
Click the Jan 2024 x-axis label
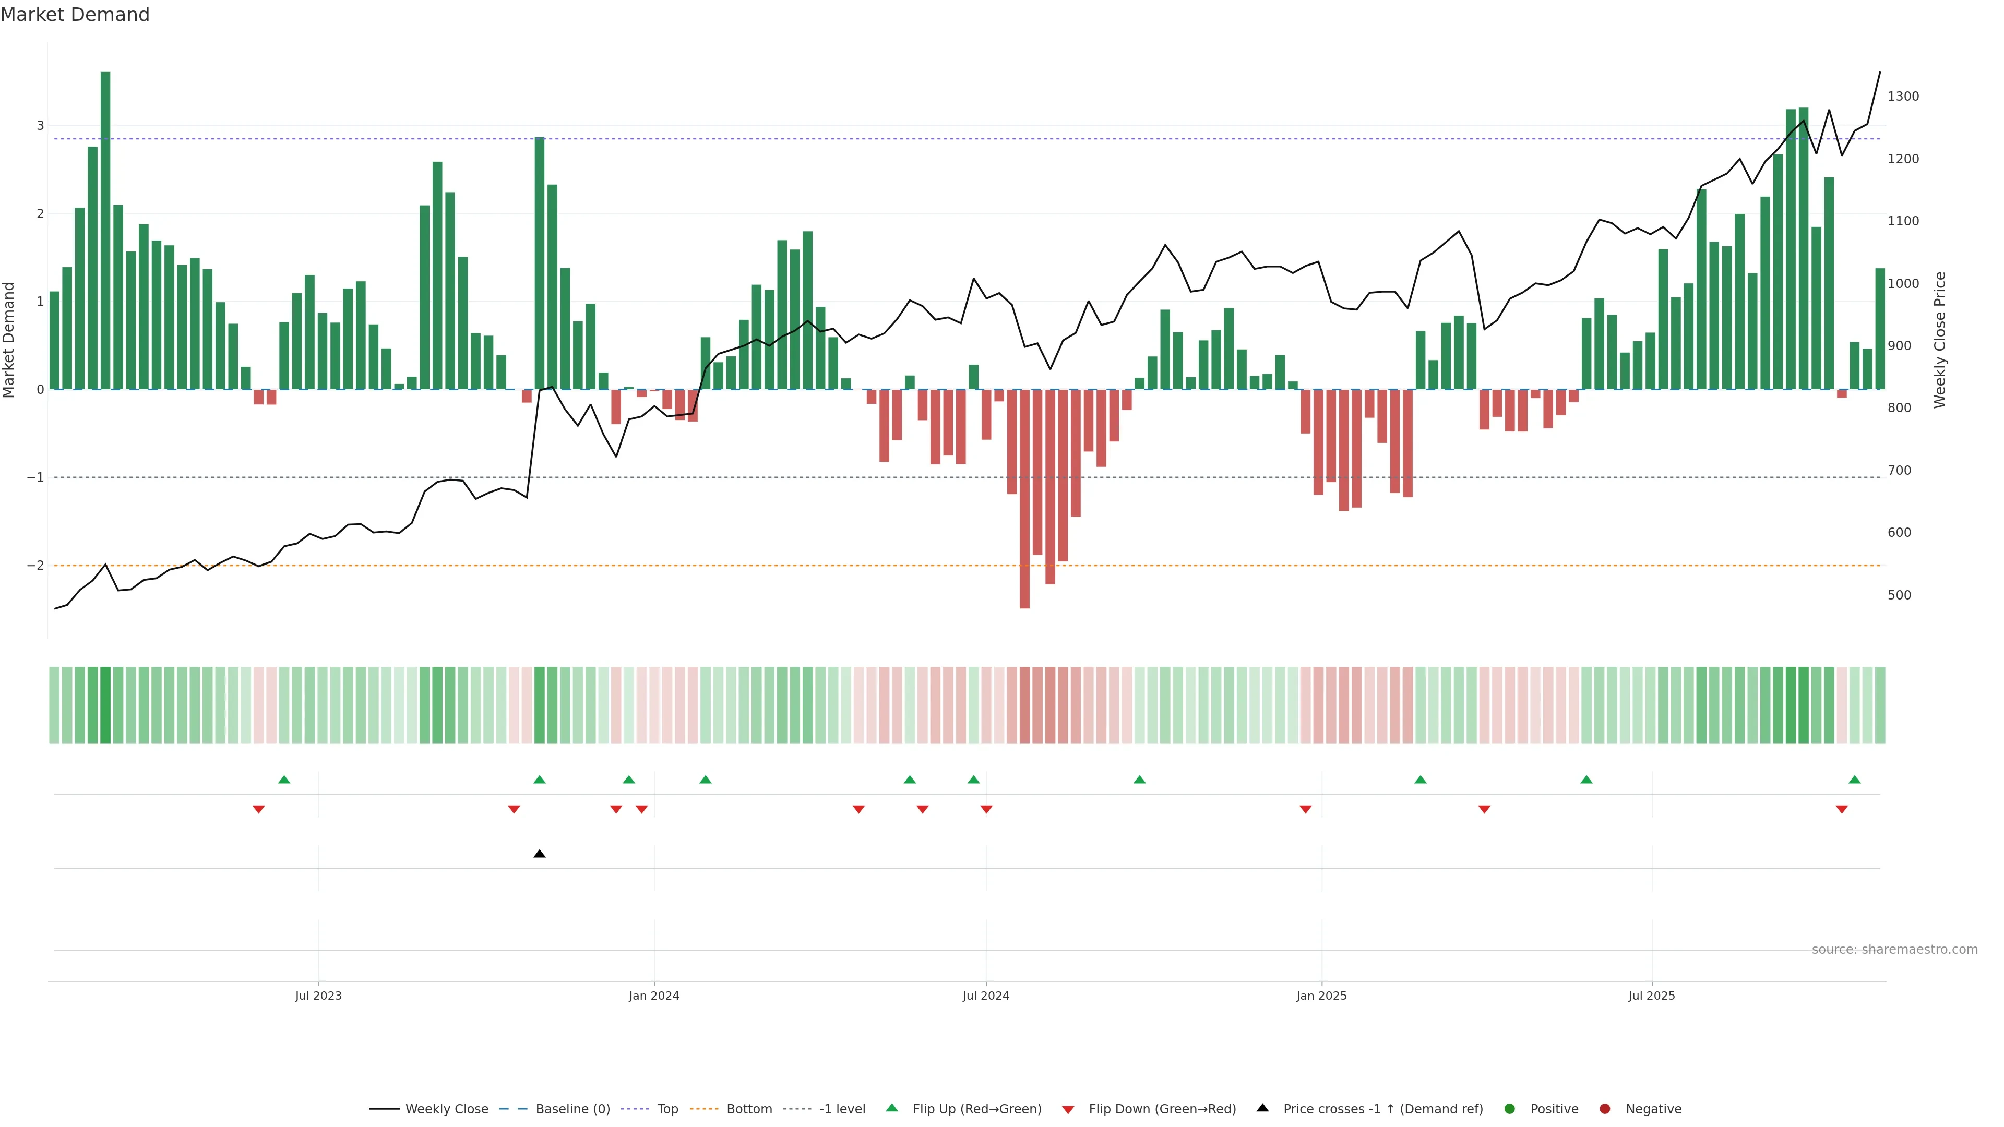(653, 996)
